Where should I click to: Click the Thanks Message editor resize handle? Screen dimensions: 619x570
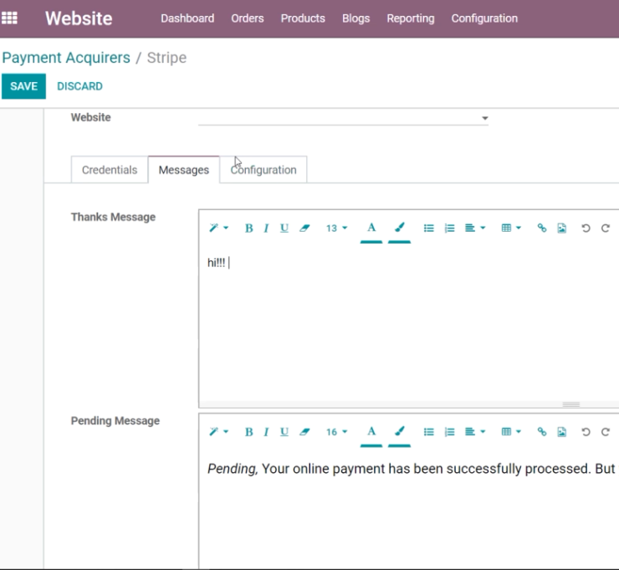(x=570, y=404)
